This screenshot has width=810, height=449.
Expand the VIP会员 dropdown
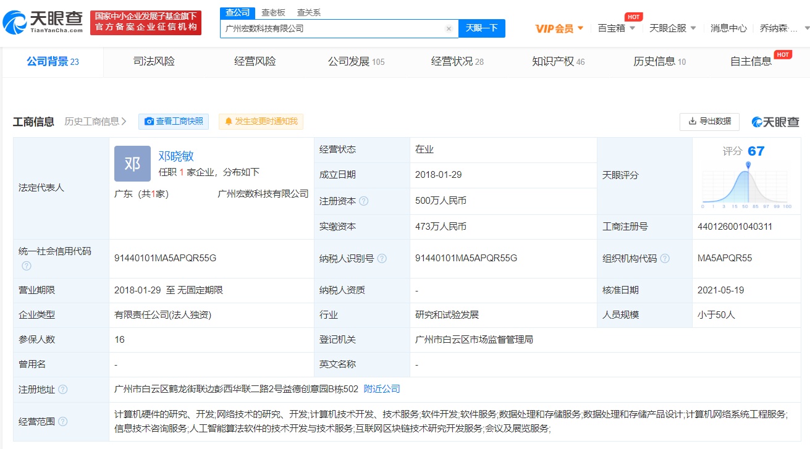[559, 28]
